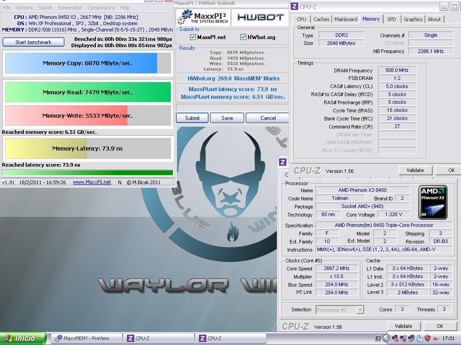
Task: Switch to the CPU tab in CPU-Z
Action: (x=301, y=19)
